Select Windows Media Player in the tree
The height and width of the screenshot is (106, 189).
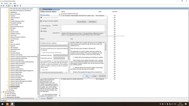(x=16, y=72)
